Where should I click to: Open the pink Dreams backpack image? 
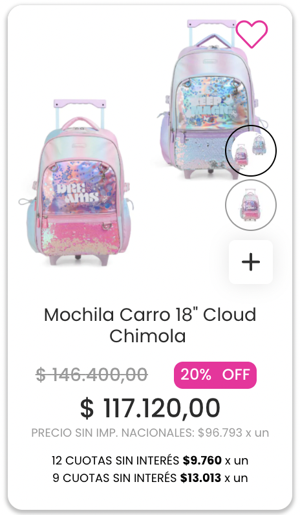76,182
